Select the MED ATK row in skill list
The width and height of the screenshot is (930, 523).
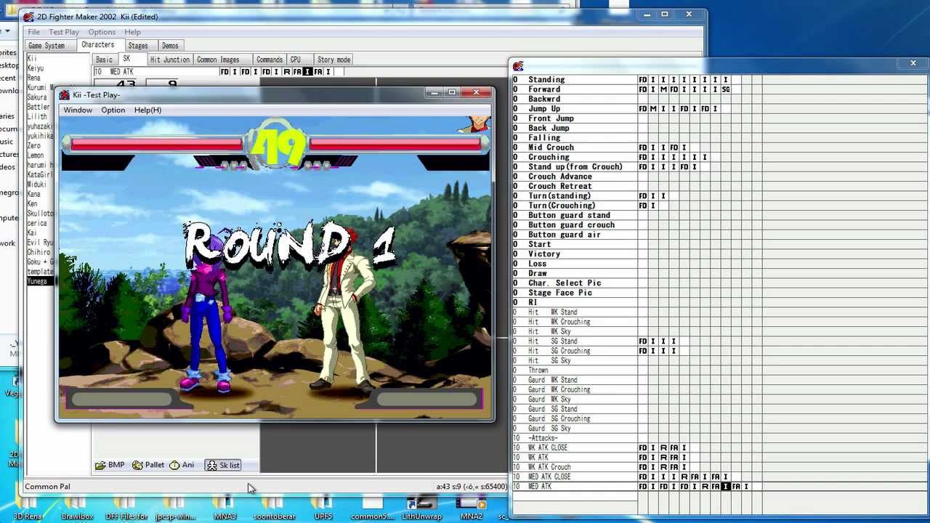point(574,487)
